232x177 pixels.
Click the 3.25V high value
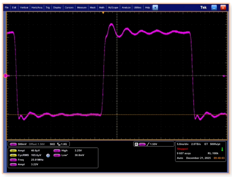(78, 151)
